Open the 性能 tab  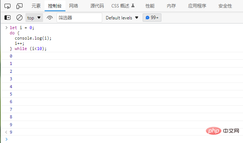point(150,6)
